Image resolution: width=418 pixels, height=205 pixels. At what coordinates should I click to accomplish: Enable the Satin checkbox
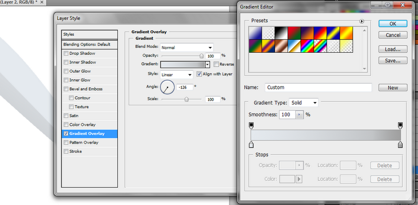pyautogui.click(x=66, y=116)
